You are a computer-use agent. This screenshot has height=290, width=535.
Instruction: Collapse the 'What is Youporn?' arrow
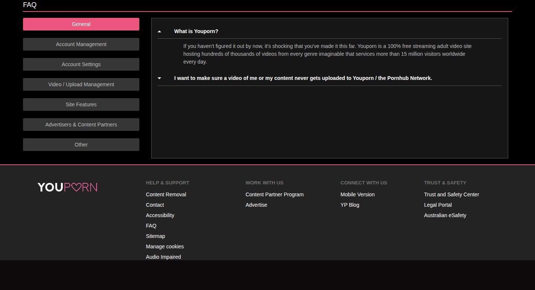159,32
